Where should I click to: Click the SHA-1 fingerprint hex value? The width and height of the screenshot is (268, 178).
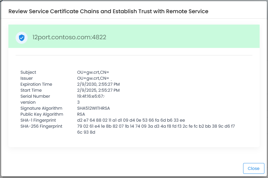pos(131,120)
